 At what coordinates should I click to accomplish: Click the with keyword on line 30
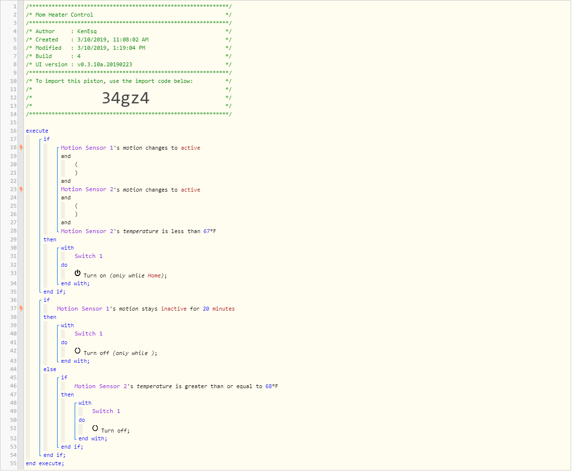click(x=67, y=248)
